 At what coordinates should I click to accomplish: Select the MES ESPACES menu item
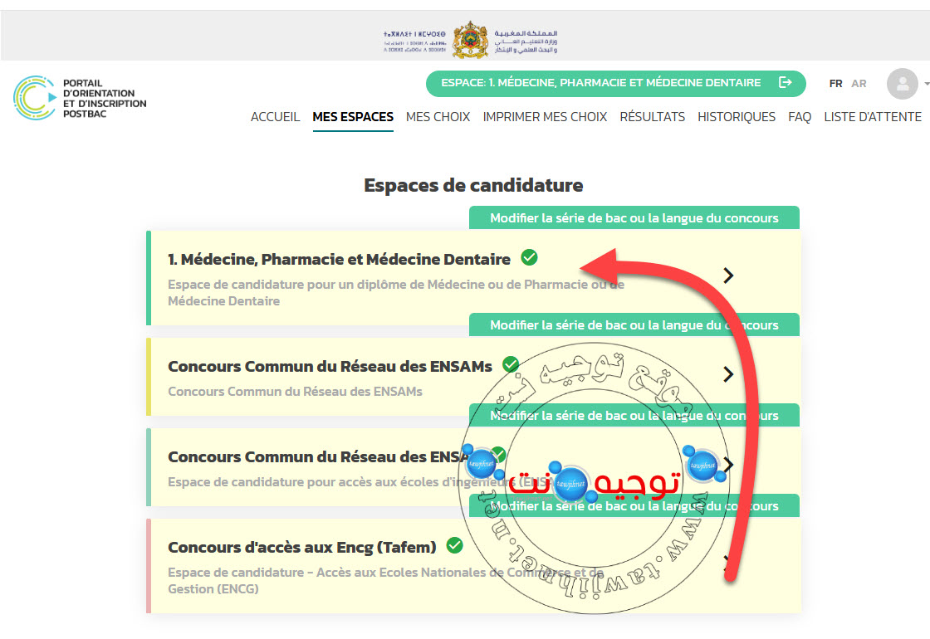(353, 117)
